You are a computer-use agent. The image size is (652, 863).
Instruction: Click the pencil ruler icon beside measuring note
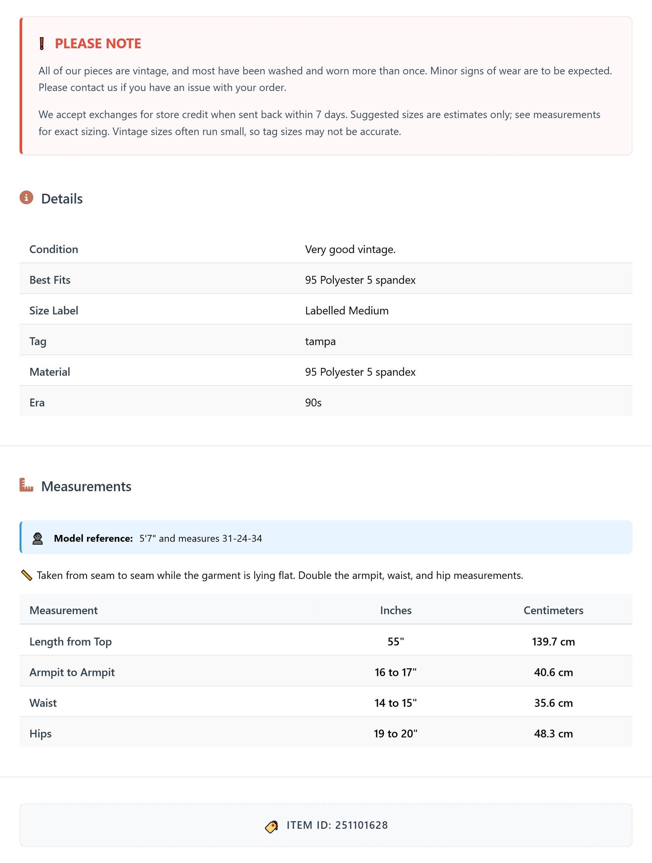(x=26, y=575)
